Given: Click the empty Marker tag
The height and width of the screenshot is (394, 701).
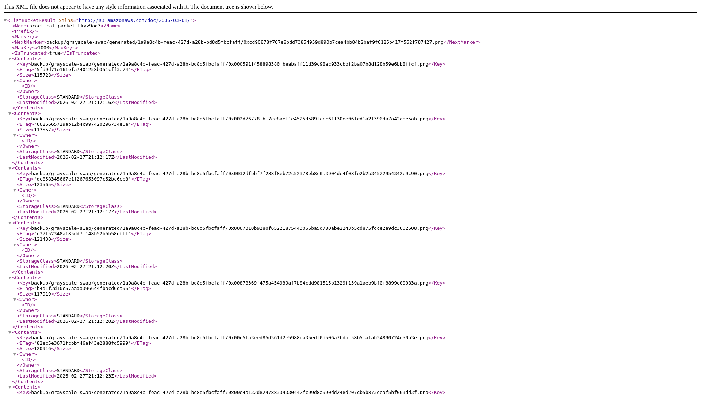Looking at the screenshot, I should (x=25, y=37).
